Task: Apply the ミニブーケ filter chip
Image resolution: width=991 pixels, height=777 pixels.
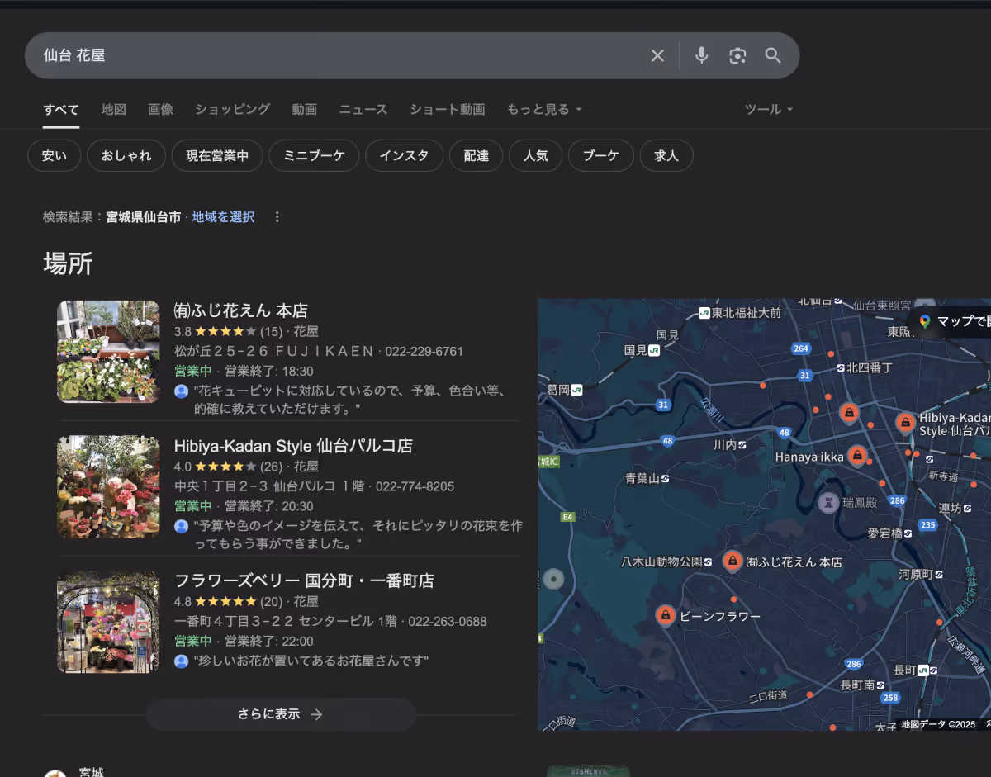Action: [314, 155]
